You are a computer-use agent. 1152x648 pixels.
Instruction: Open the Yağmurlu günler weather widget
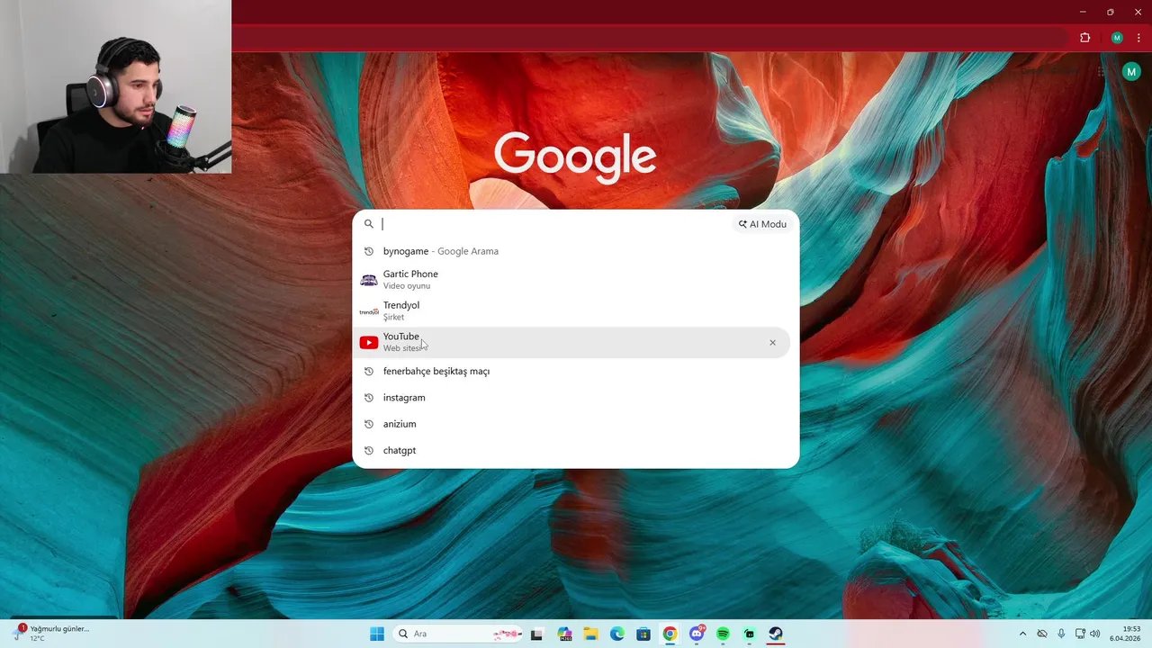pyautogui.click(x=52, y=633)
